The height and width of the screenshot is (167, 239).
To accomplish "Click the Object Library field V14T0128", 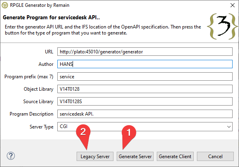I will (x=145, y=89).
